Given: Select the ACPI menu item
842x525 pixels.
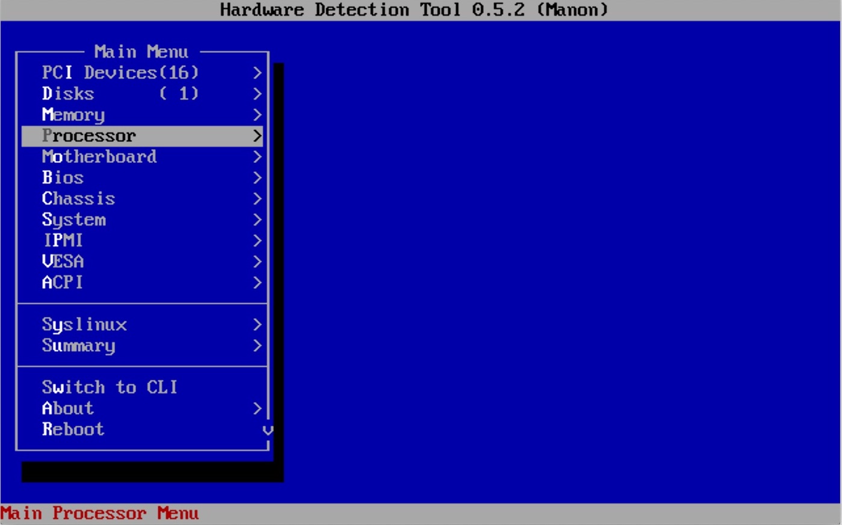Looking at the screenshot, I should tap(63, 283).
